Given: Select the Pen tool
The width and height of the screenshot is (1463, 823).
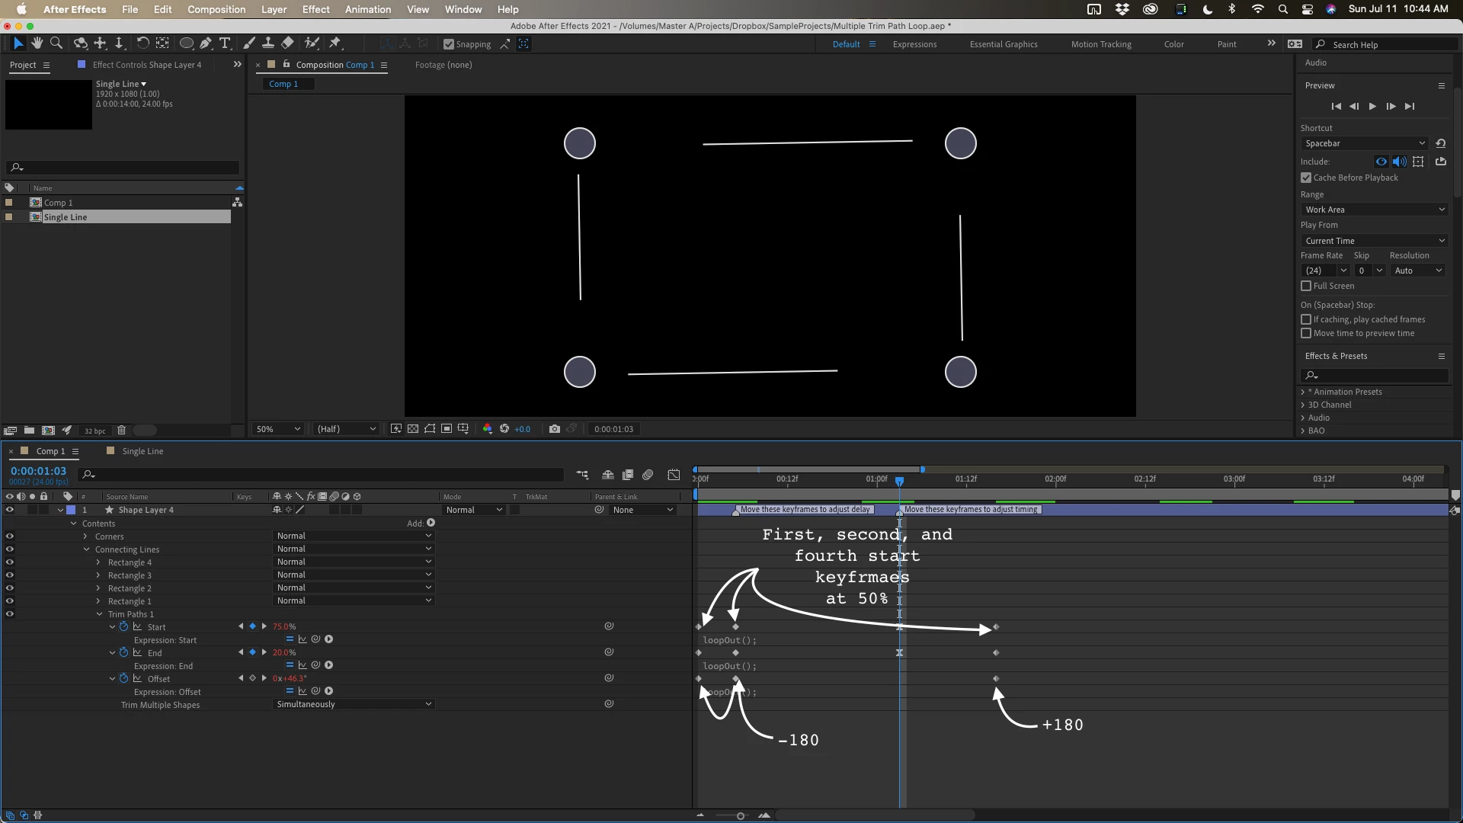Looking at the screenshot, I should [x=206, y=43].
